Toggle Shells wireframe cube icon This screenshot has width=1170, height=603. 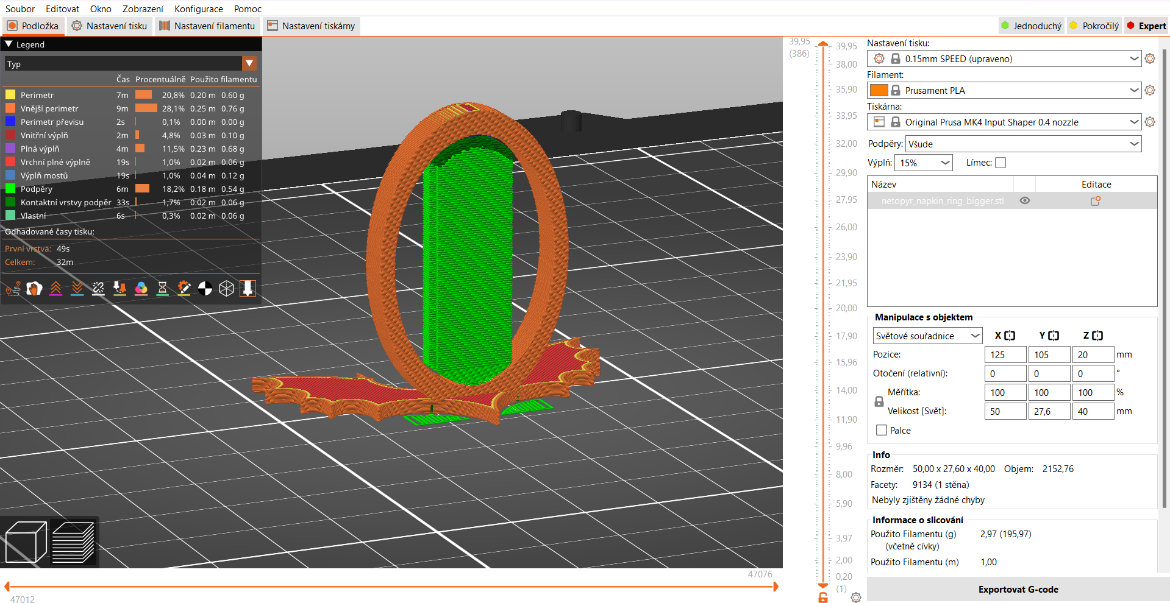click(227, 288)
